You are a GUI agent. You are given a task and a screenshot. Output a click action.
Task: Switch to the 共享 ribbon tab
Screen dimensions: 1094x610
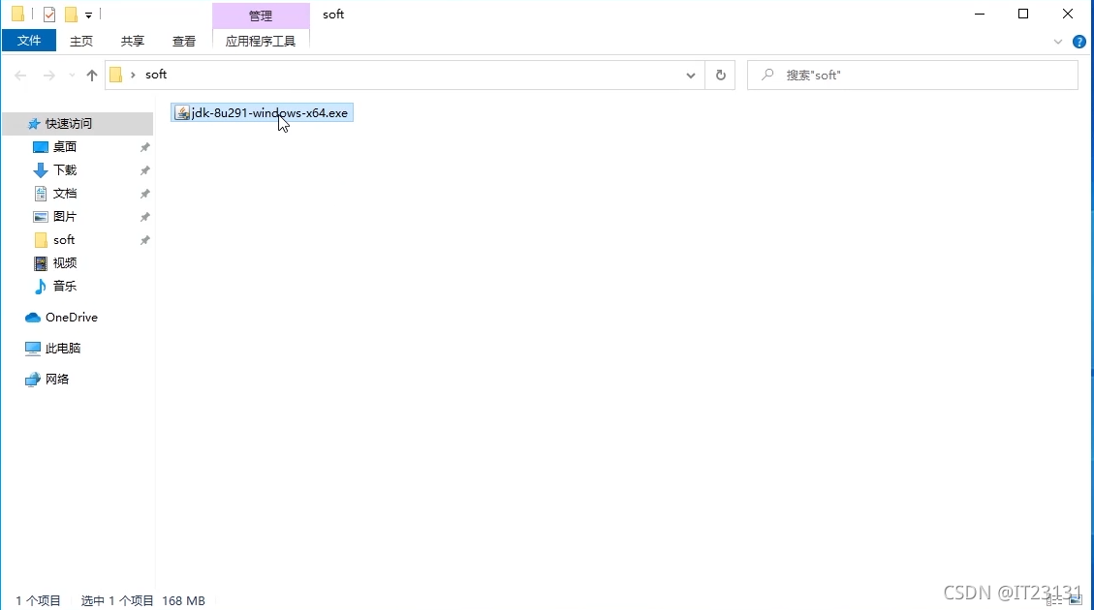[132, 41]
